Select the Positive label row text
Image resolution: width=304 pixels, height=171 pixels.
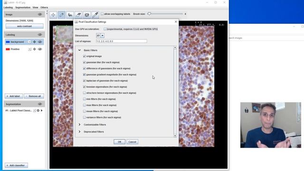15,49
